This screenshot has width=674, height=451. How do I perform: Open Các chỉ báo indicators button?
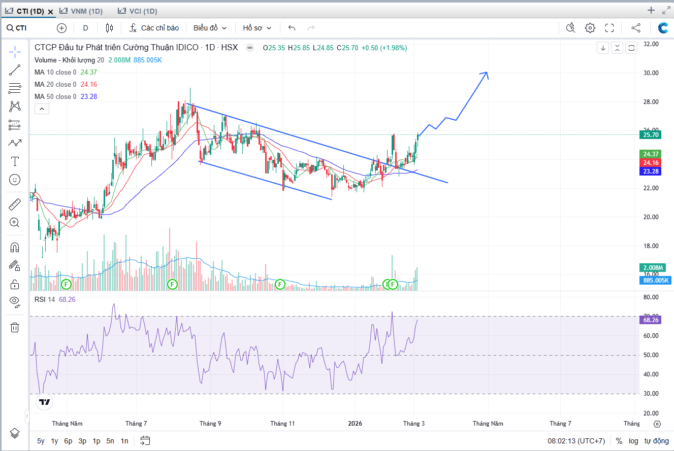coord(154,28)
